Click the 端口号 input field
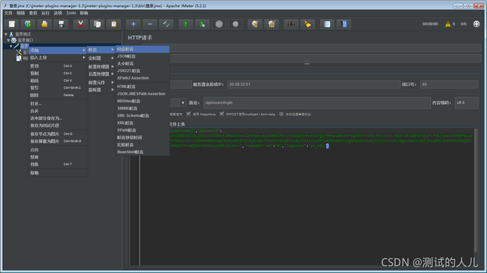 click(449, 84)
